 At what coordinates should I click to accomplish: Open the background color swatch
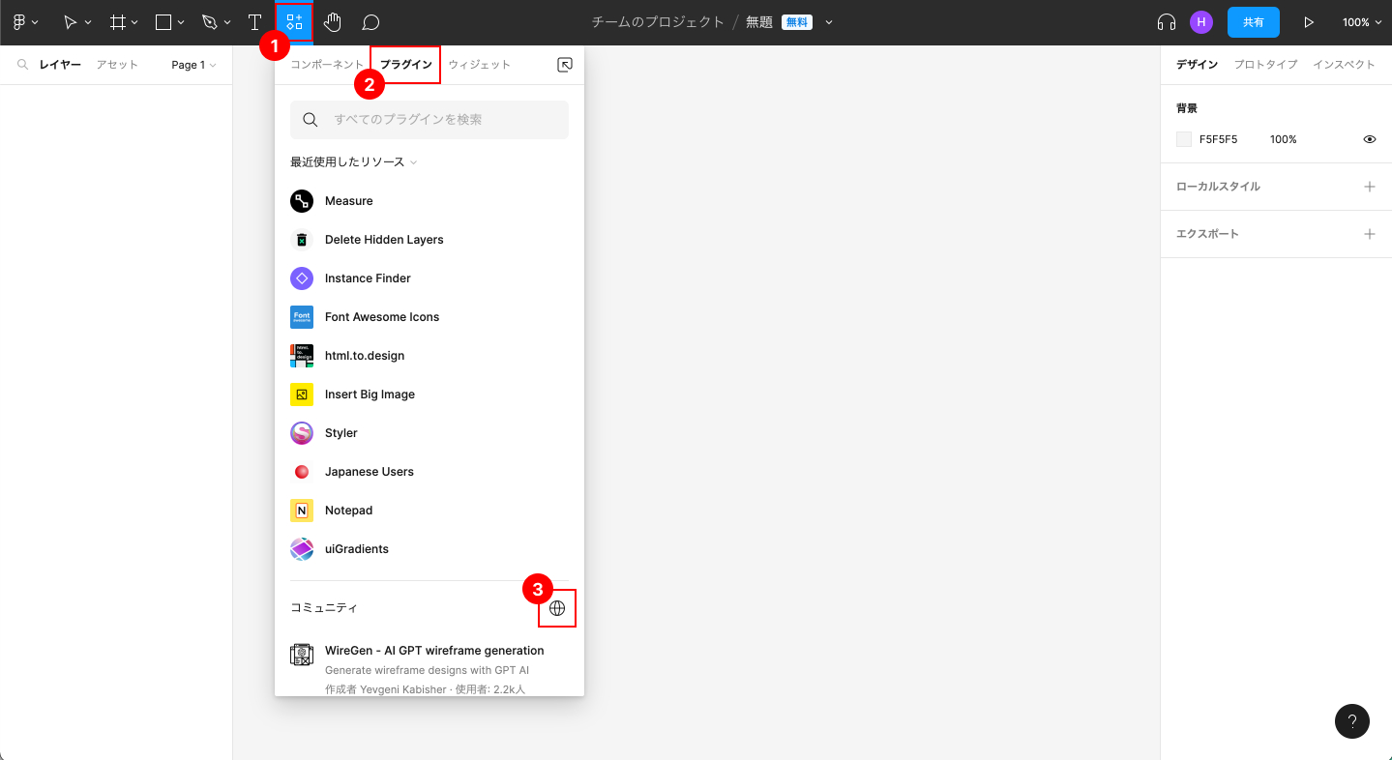tap(1184, 139)
